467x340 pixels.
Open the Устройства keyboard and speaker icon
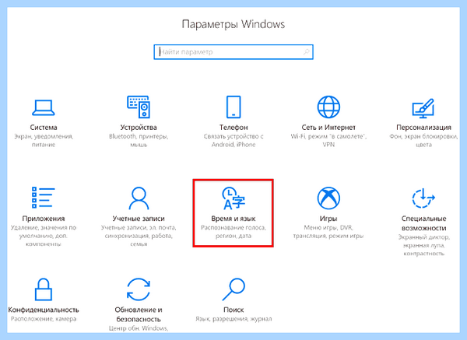[x=139, y=107]
